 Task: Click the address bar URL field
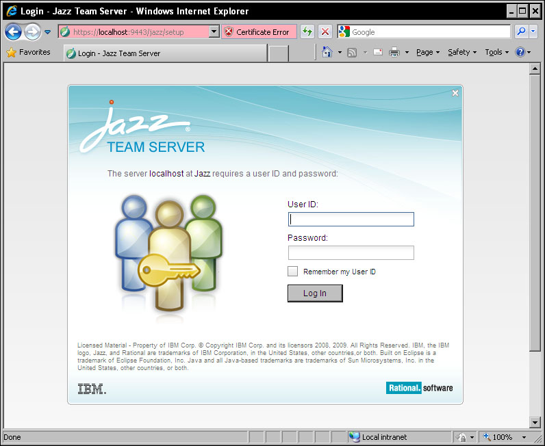tap(134, 32)
